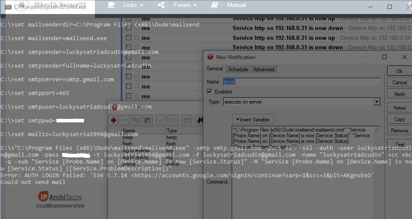Click the Name column header

144,131
